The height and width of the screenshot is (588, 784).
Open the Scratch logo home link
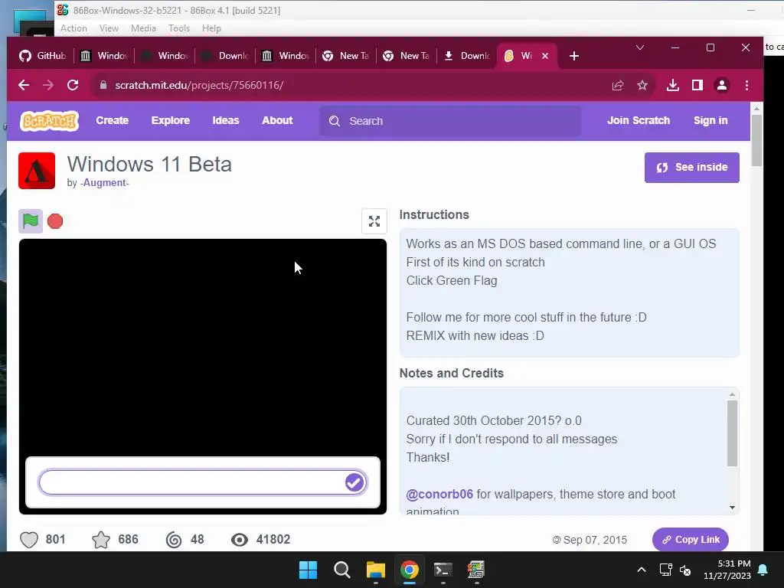(49, 121)
